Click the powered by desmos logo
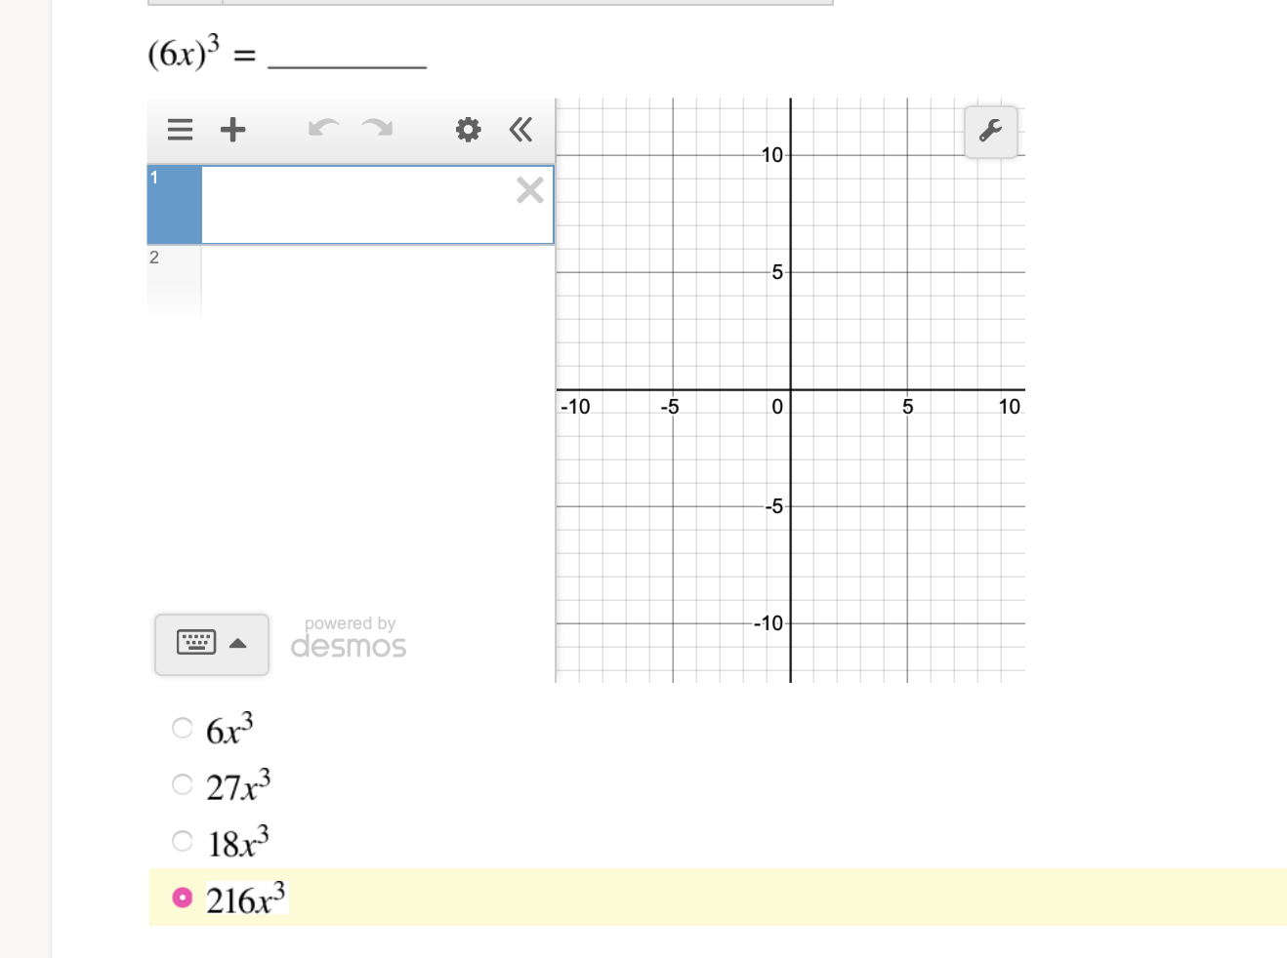 pos(349,638)
